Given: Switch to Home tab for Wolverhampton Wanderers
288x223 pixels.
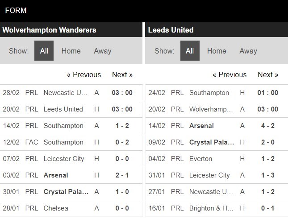Looking at the screenshot, I should point(71,51).
